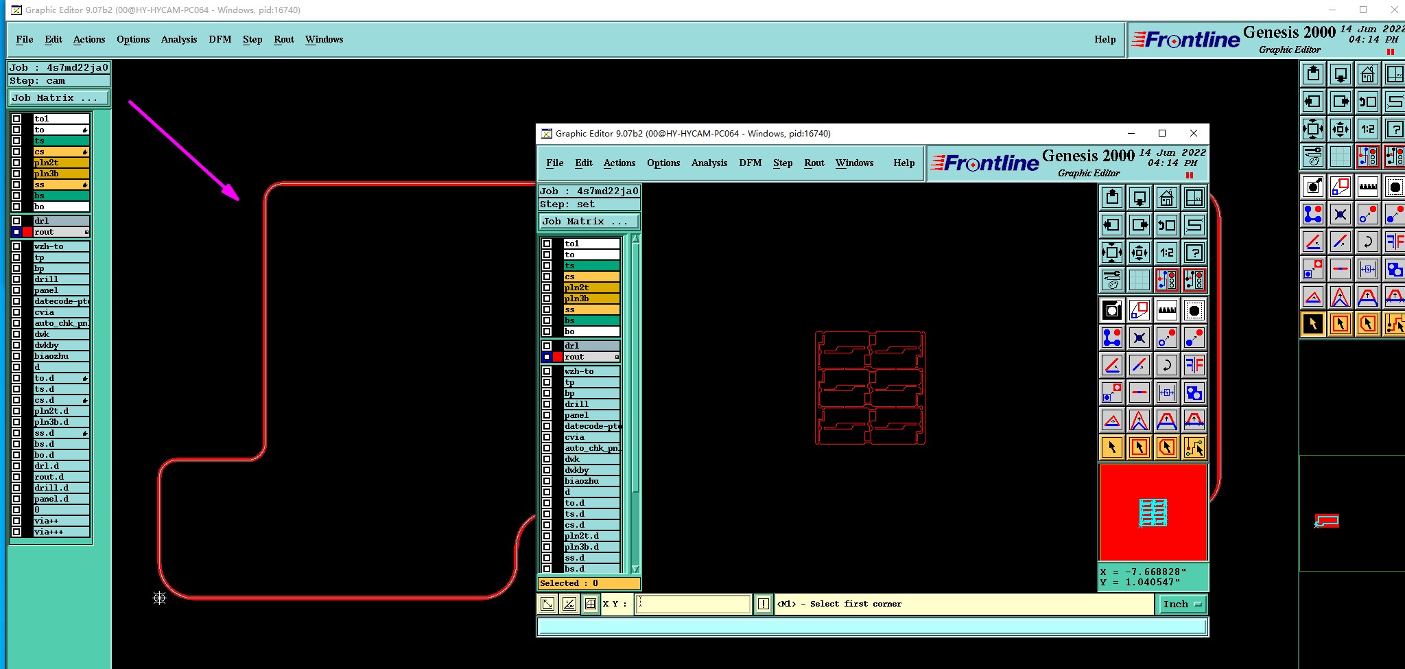Image resolution: width=1405 pixels, height=669 pixels.
Task: Select 'wzh-to' layer row in front window
Action: click(x=591, y=371)
